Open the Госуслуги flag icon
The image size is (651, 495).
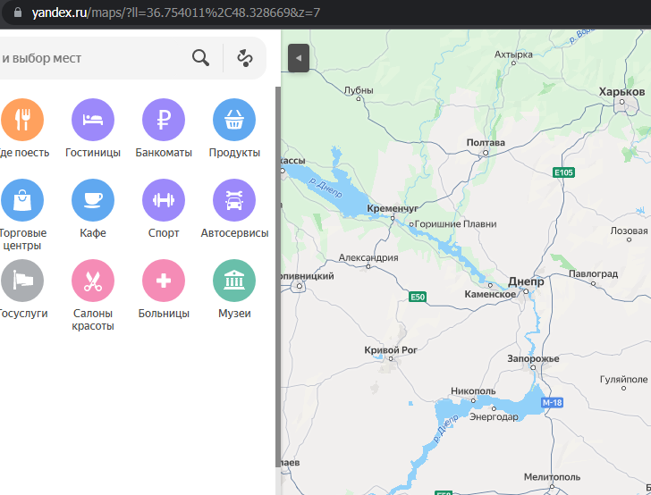pyautogui.click(x=22, y=281)
